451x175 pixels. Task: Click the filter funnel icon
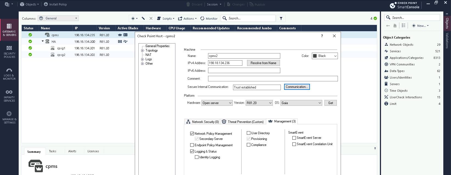click(281, 18)
